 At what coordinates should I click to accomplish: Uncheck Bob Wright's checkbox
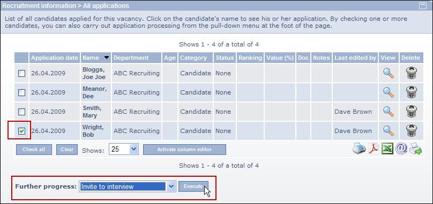(x=21, y=131)
